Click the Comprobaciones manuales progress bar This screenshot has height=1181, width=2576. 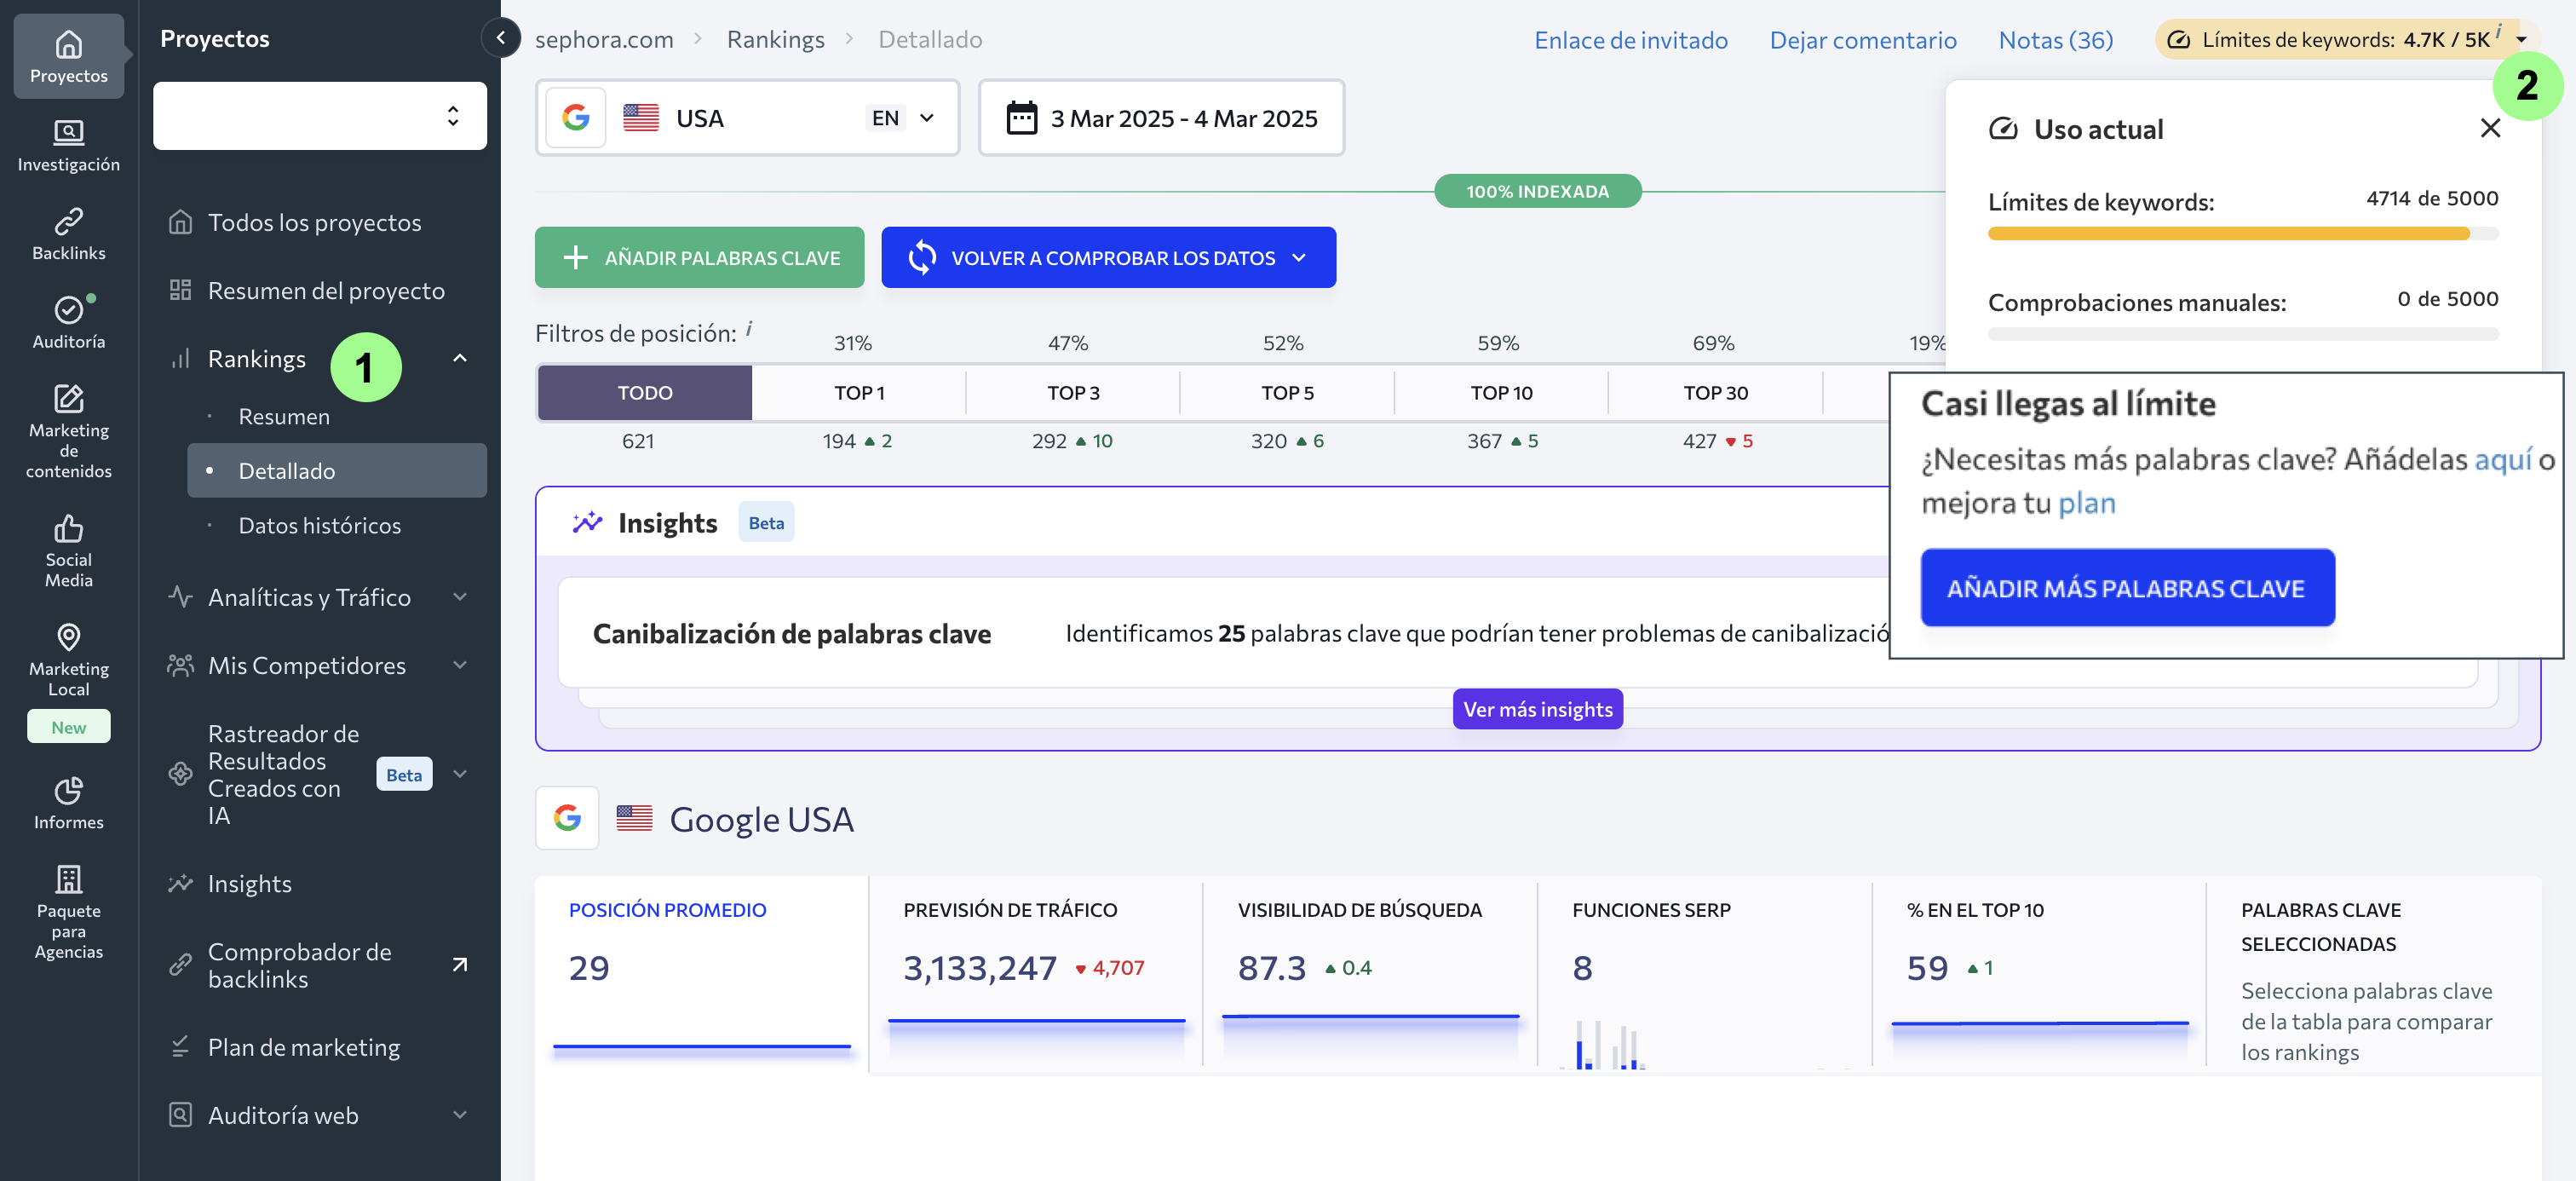tap(2242, 334)
